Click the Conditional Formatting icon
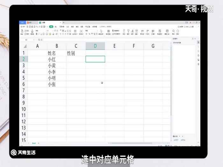 point(108,31)
